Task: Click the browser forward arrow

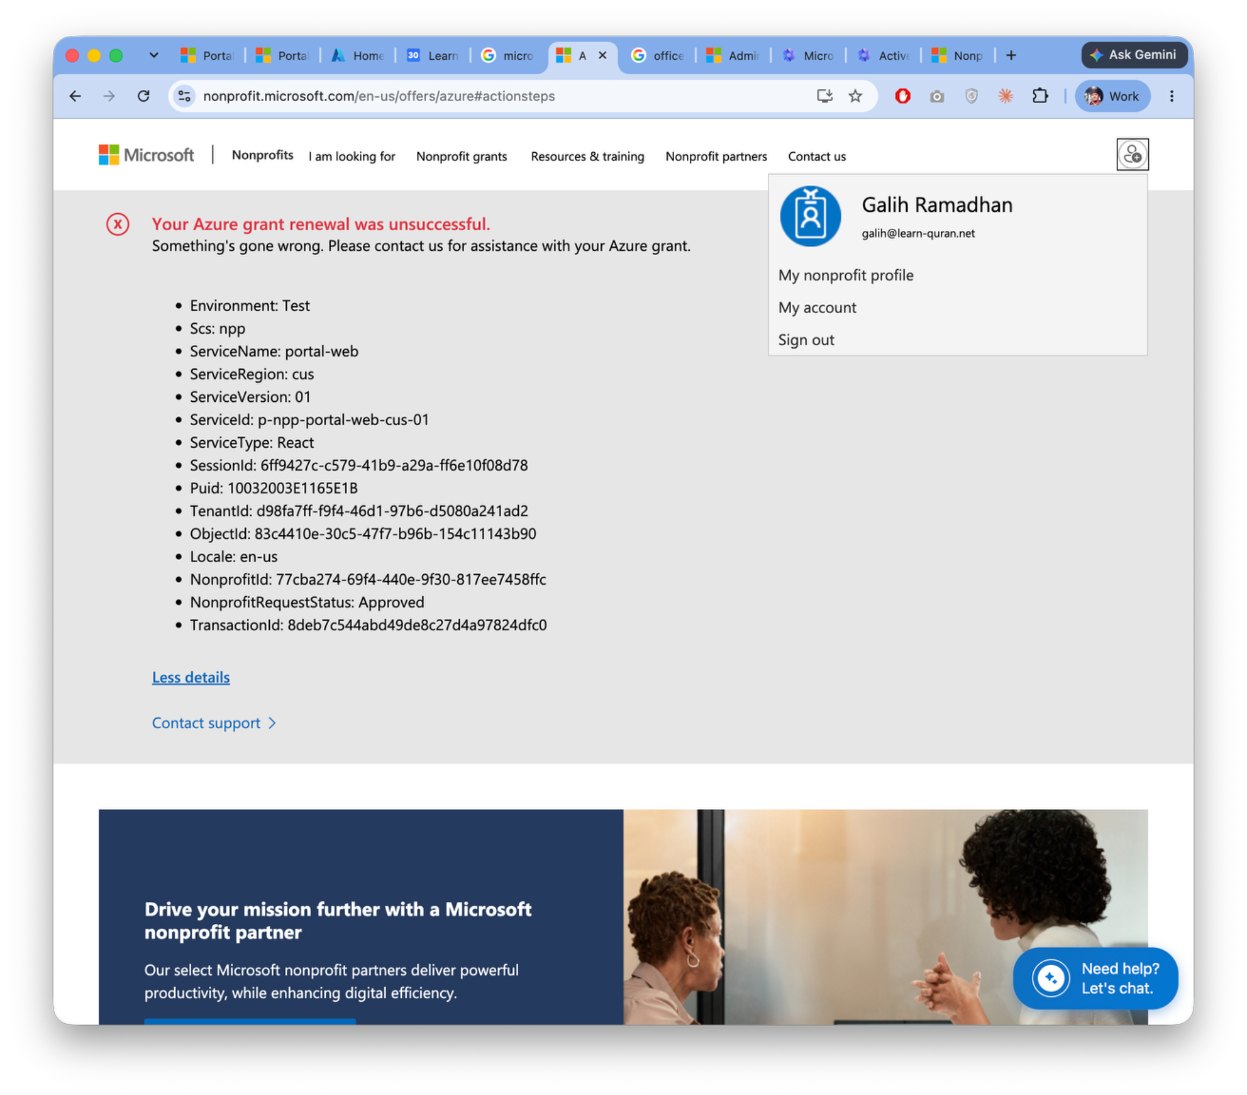Action: (109, 96)
